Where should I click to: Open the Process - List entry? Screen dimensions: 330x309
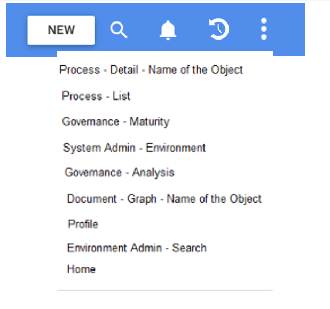(x=96, y=96)
